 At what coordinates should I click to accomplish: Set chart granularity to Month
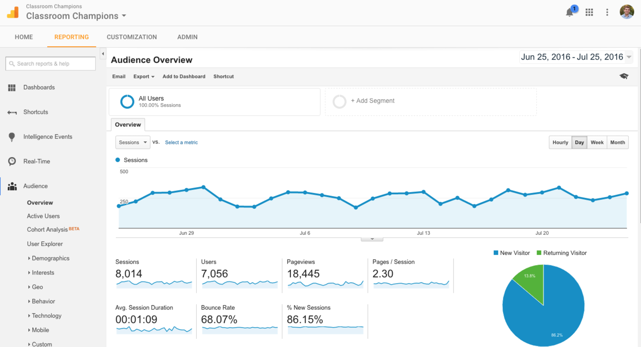(x=618, y=142)
